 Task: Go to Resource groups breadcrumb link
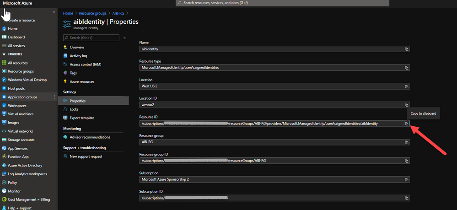pyautogui.click(x=92, y=13)
